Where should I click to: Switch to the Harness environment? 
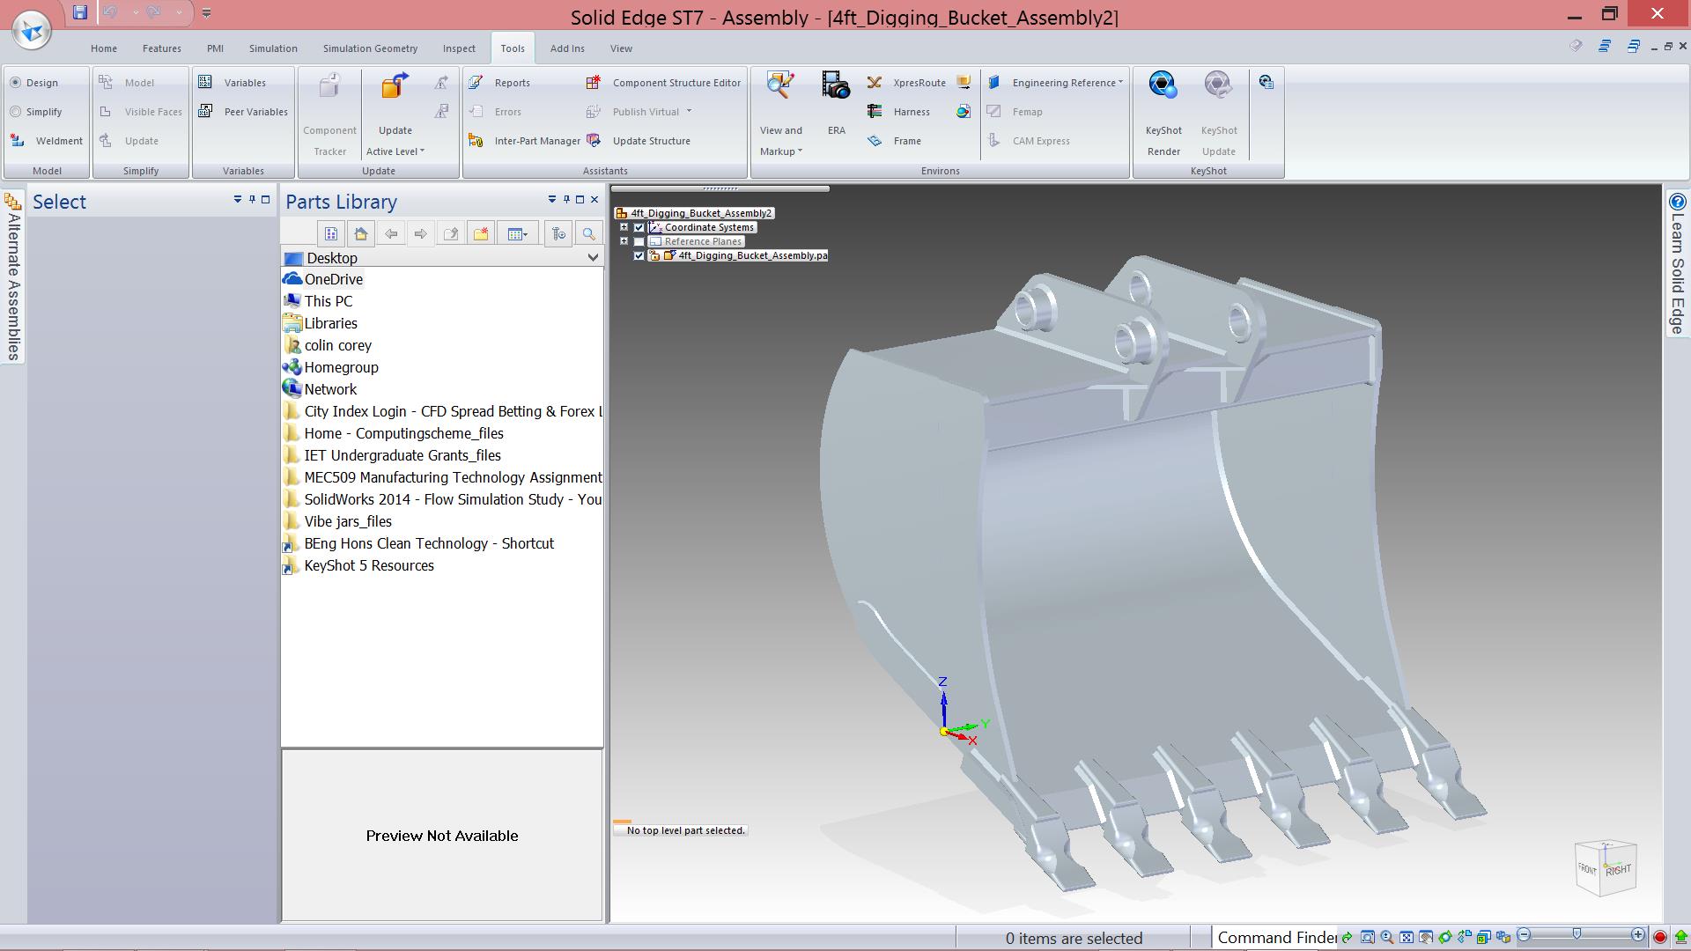(x=899, y=112)
